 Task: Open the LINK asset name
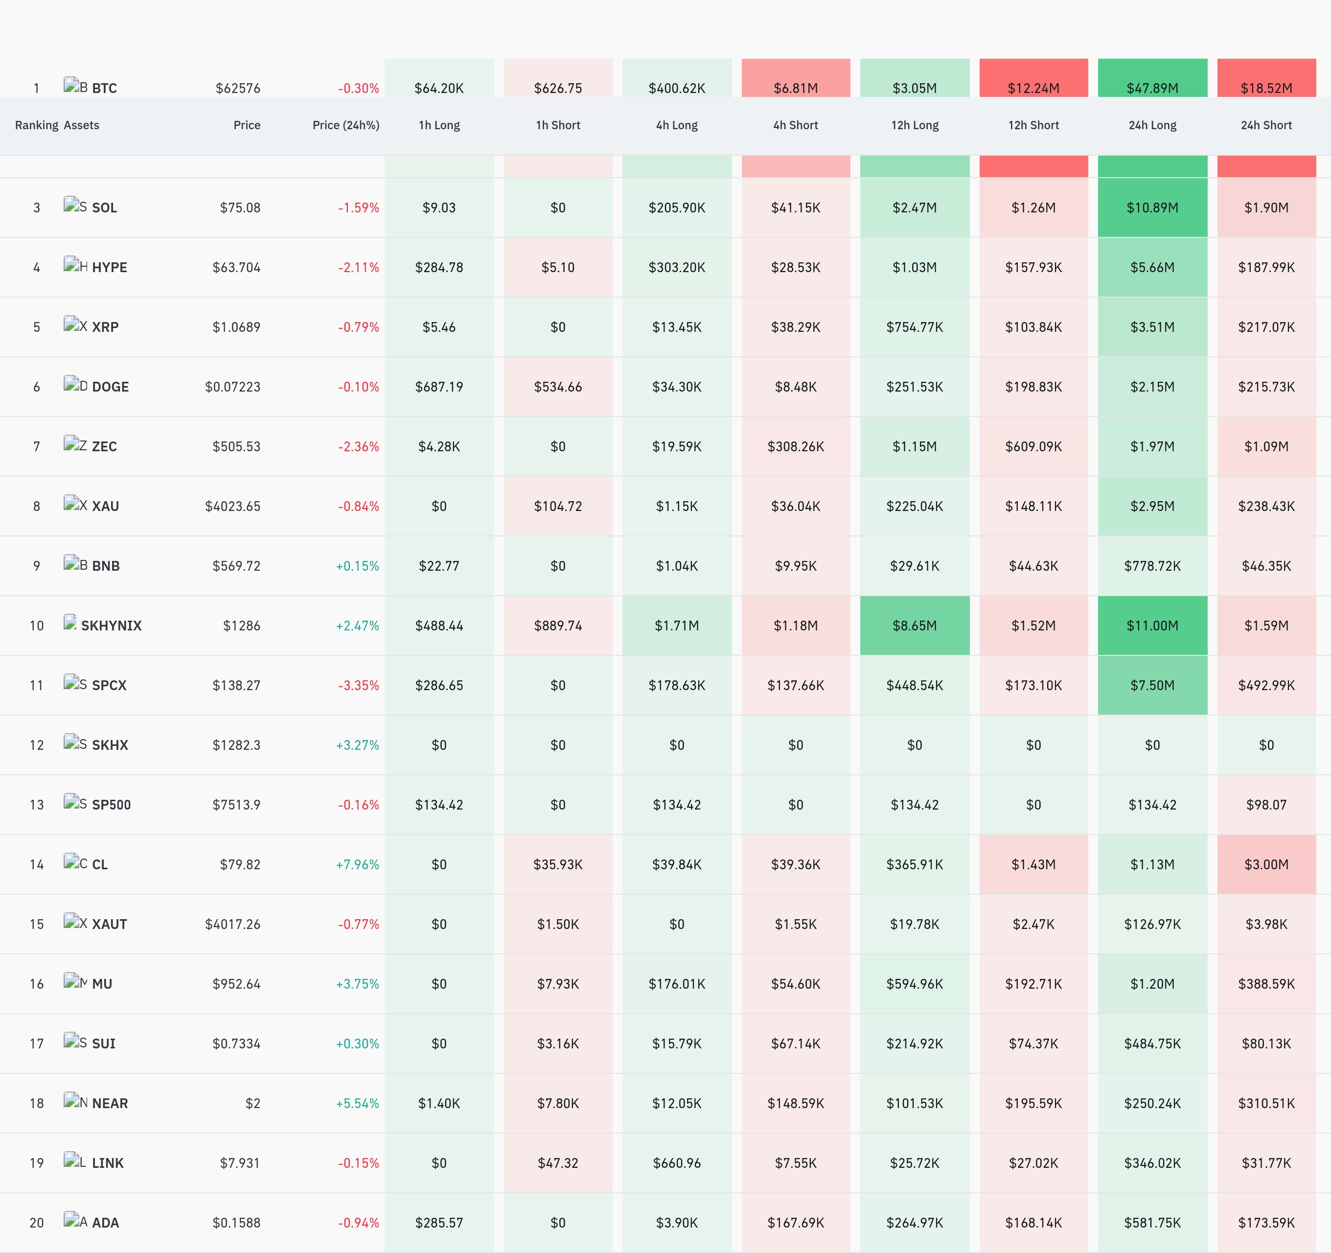pyautogui.click(x=108, y=1163)
